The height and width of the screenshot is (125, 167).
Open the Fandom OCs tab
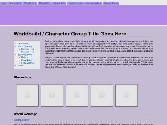59,3
